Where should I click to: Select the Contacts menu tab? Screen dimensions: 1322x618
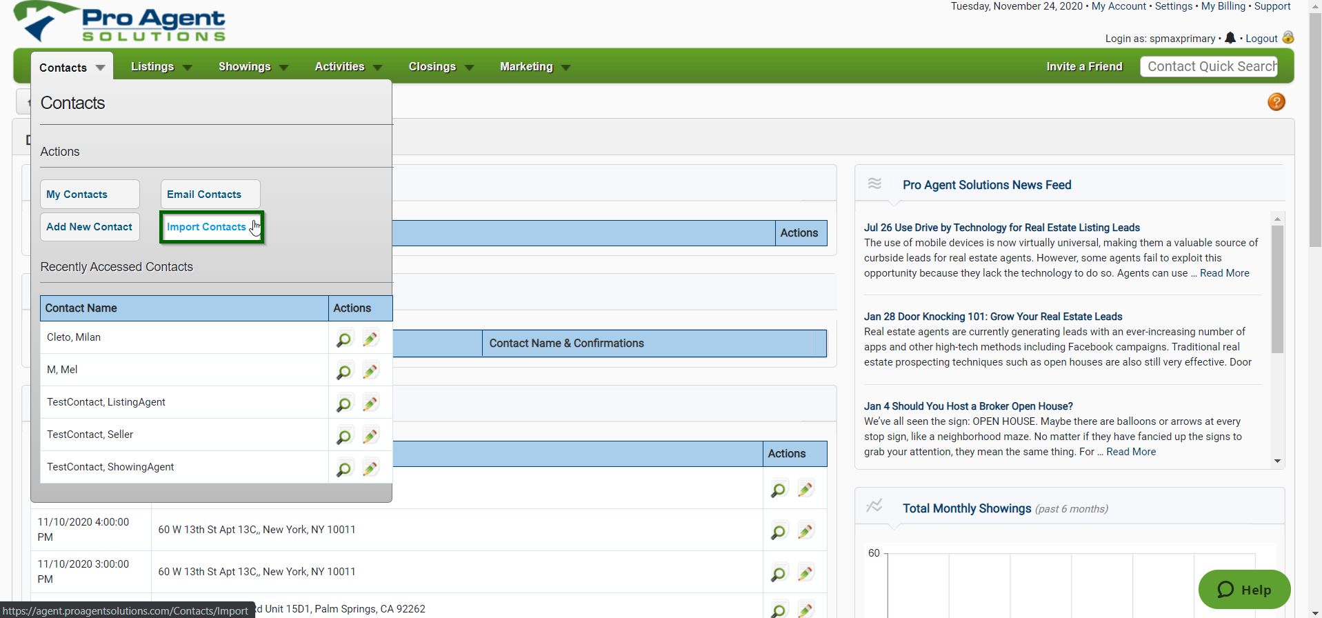[x=72, y=67]
